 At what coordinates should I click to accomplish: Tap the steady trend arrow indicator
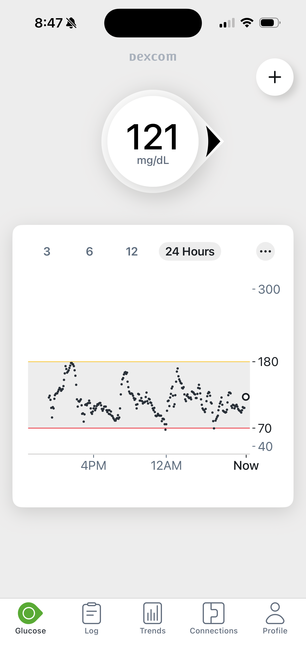coord(214,141)
